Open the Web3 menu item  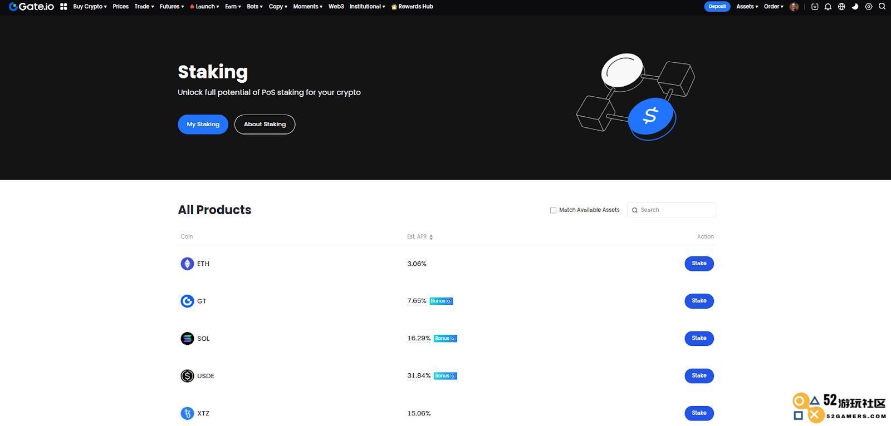coord(336,7)
